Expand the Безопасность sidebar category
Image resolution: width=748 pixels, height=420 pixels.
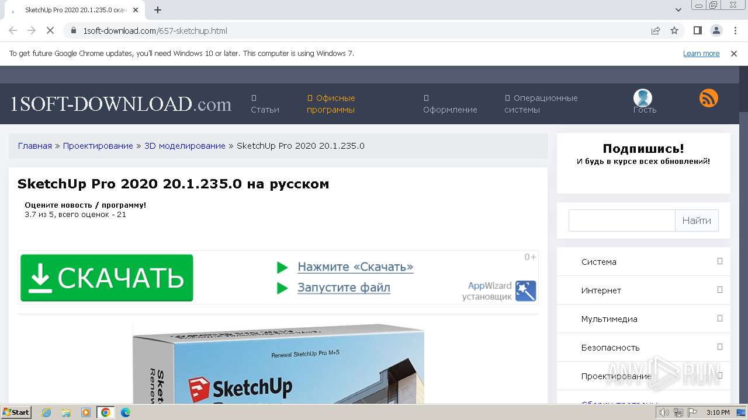click(x=720, y=347)
